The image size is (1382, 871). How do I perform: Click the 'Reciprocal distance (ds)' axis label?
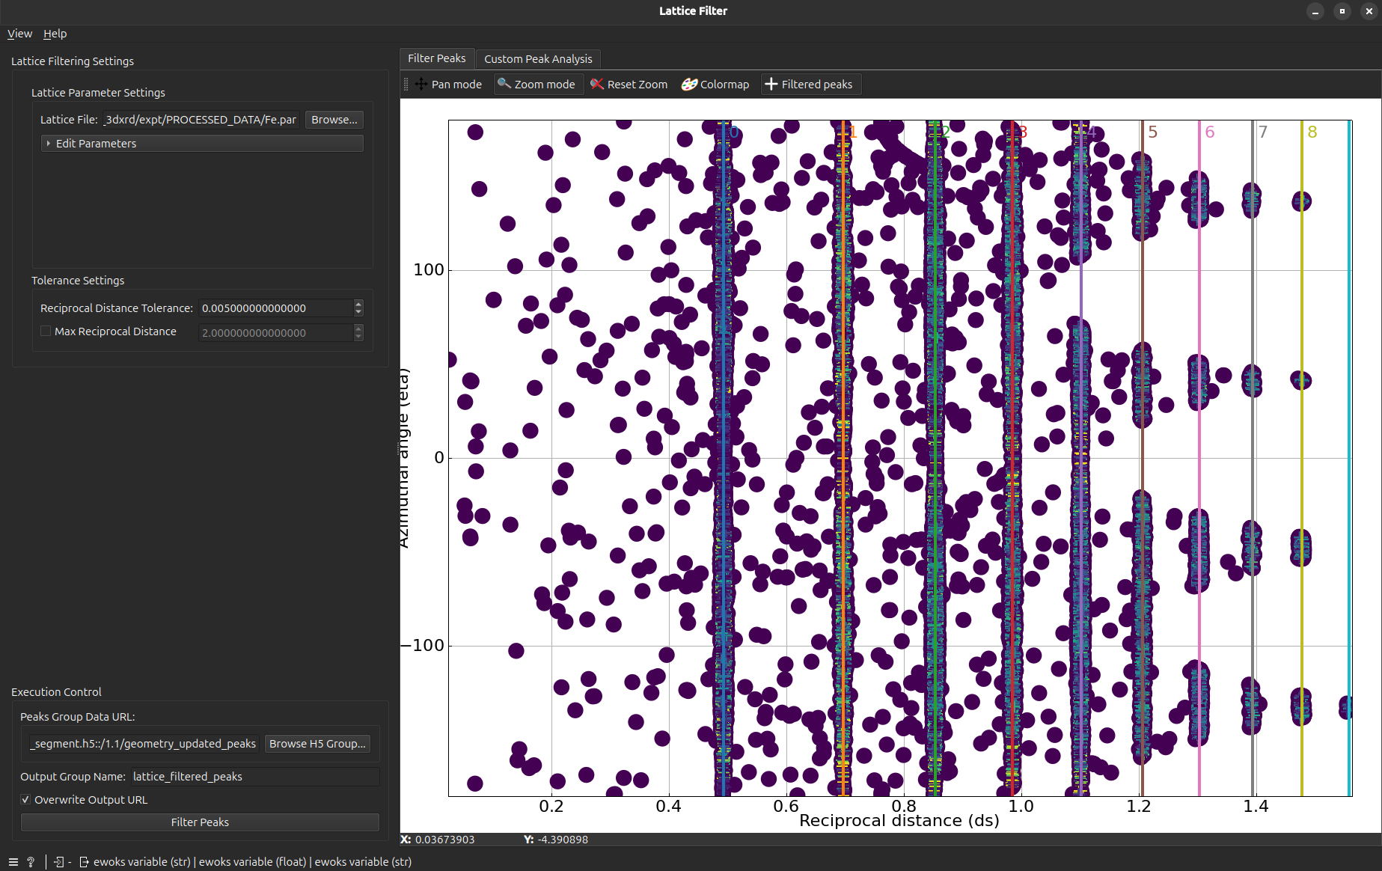click(x=899, y=821)
